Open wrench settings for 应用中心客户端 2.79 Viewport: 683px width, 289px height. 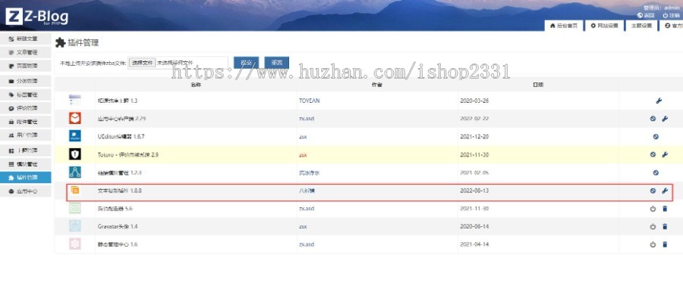click(x=665, y=119)
